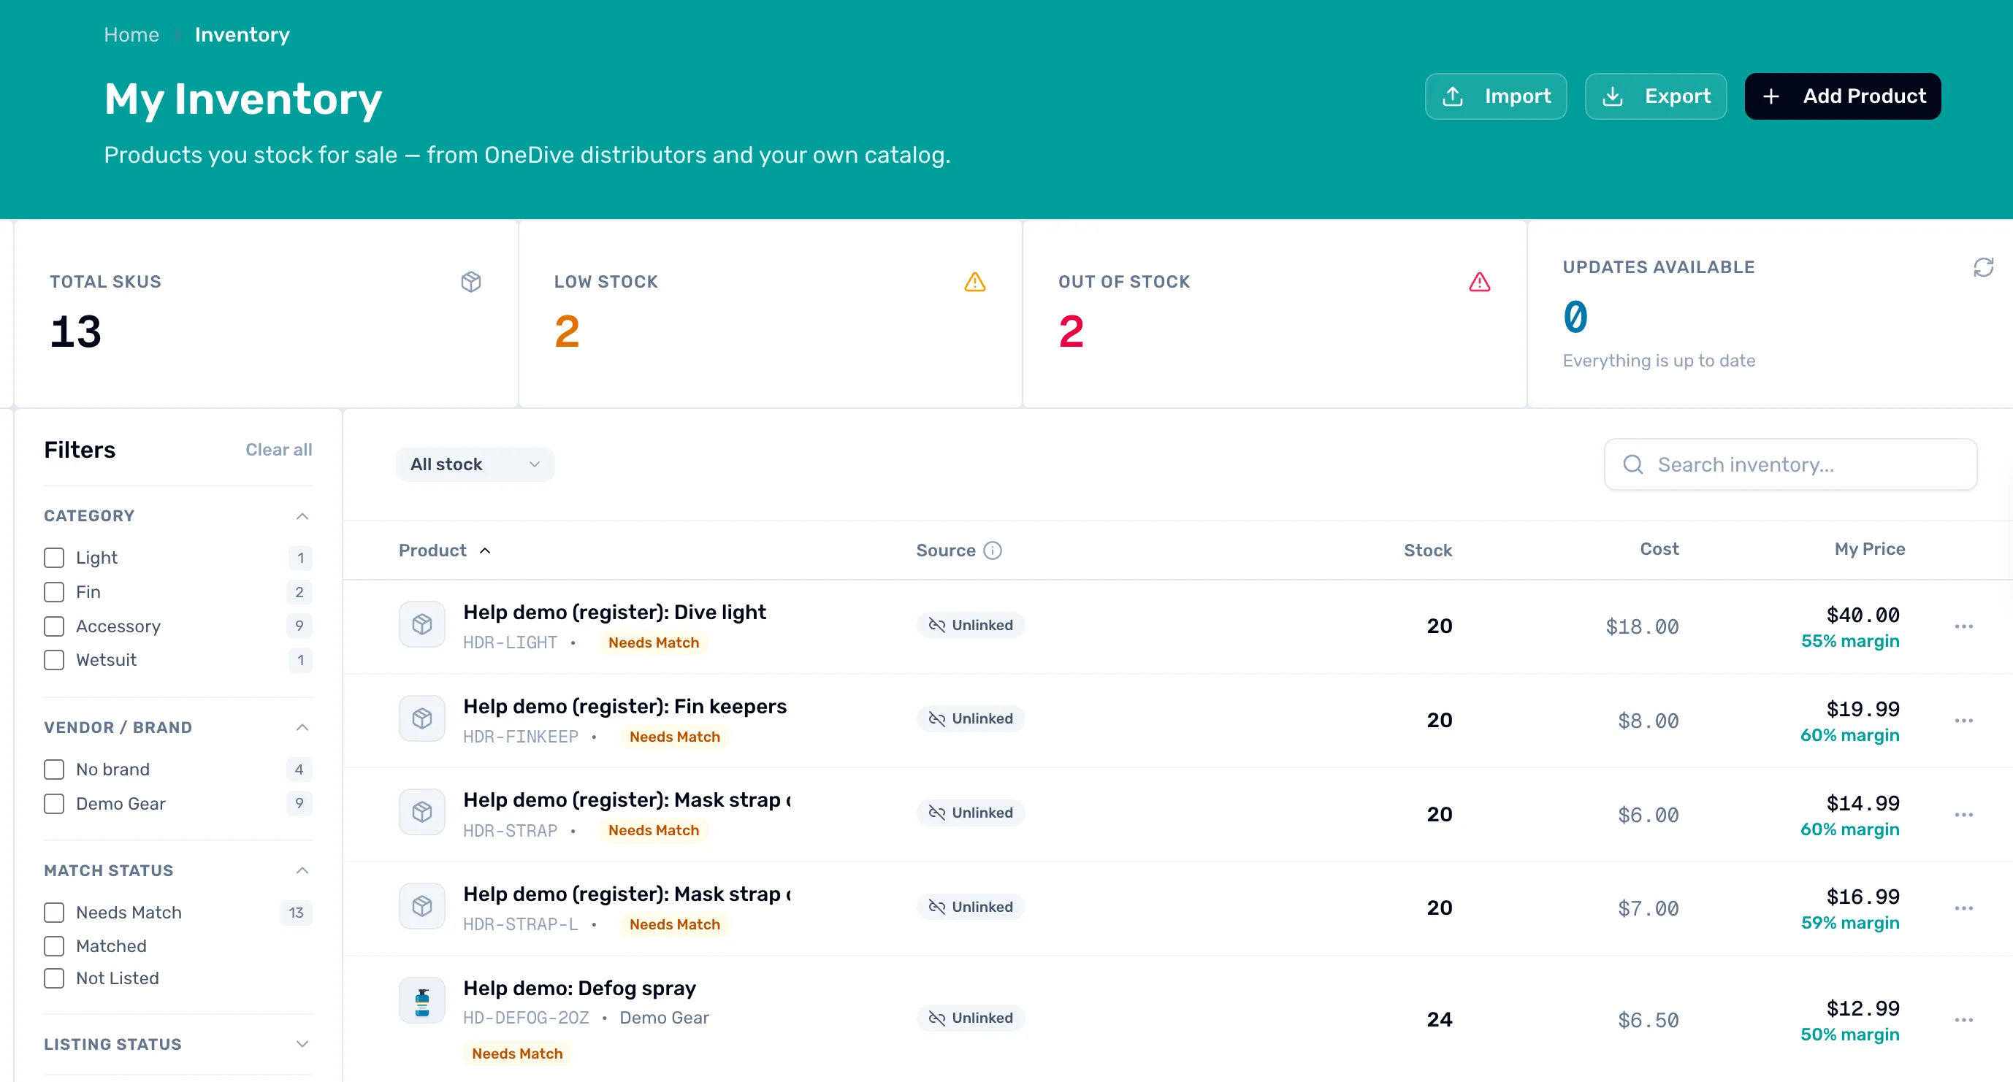2013x1082 pixels.
Task: Click the Source column info icon
Action: pyautogui.click(x=993, y=550)
